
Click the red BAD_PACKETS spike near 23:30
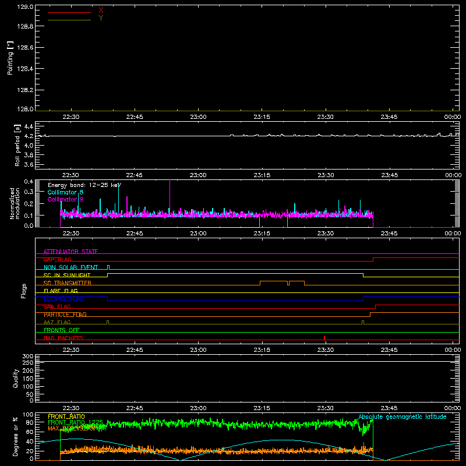point(324,338)
